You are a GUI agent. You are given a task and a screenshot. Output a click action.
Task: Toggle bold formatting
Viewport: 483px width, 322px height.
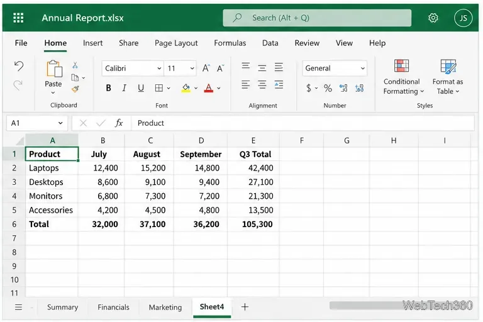(x=108, y=88)
